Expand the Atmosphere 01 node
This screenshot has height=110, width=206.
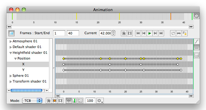pyautogui.click(x=11, y=41)
